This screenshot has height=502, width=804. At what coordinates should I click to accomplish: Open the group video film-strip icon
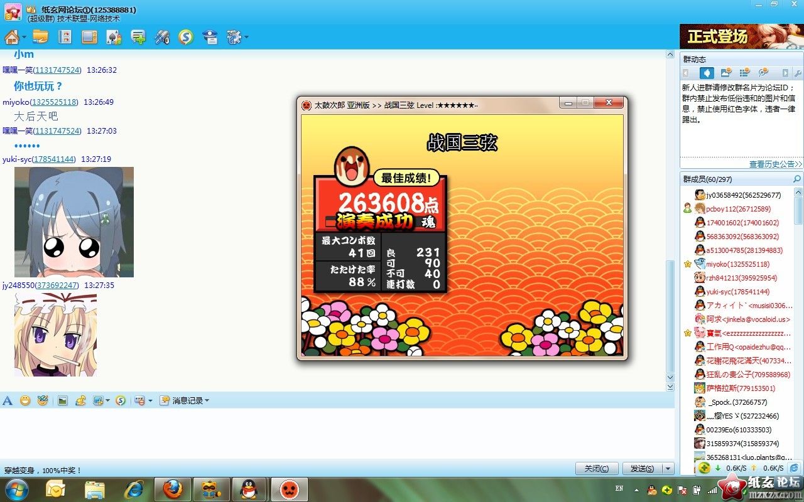click(64, 37)
